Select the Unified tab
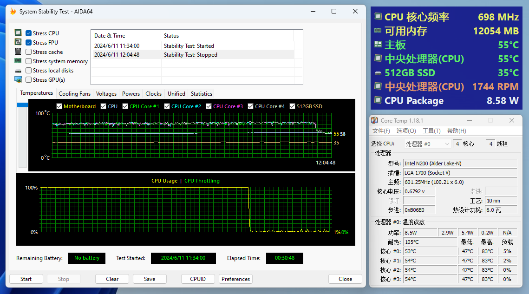Image resolution: width=529 pixels, height=294 pixels. [x=176, y=94]
